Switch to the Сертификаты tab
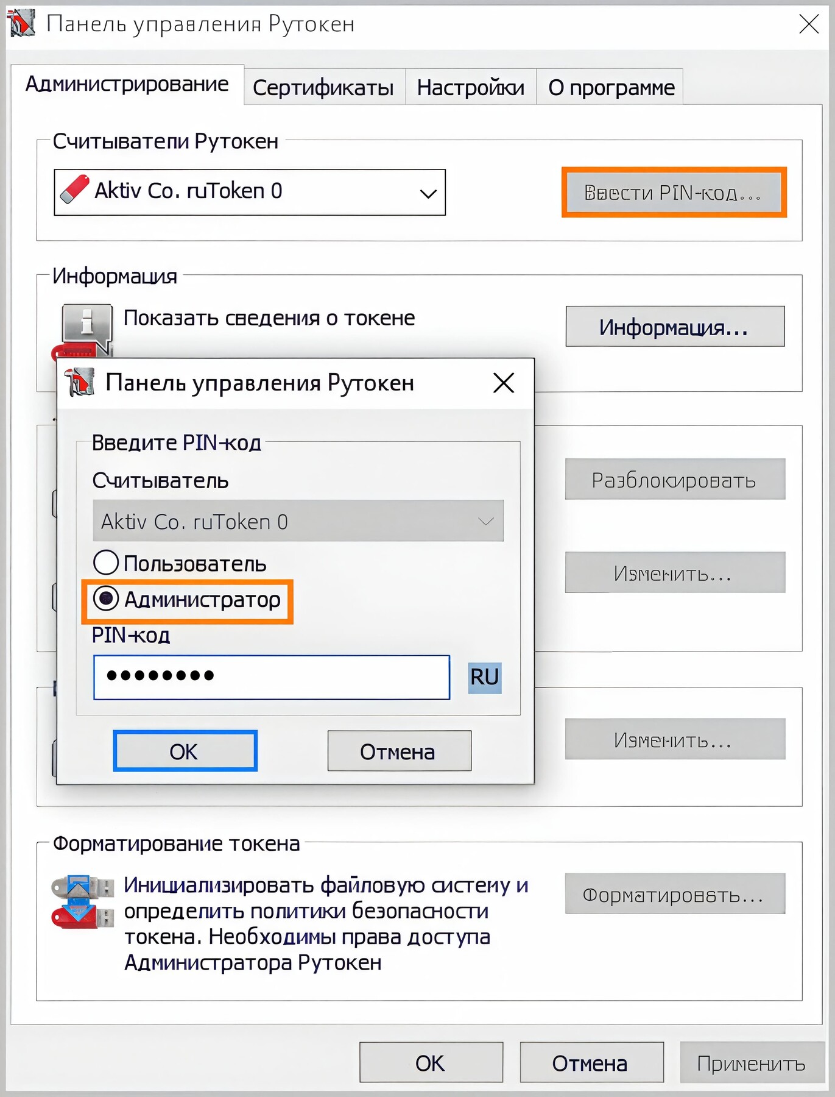835x1097 pixels. pyautogui.click(x=323, y=88)
